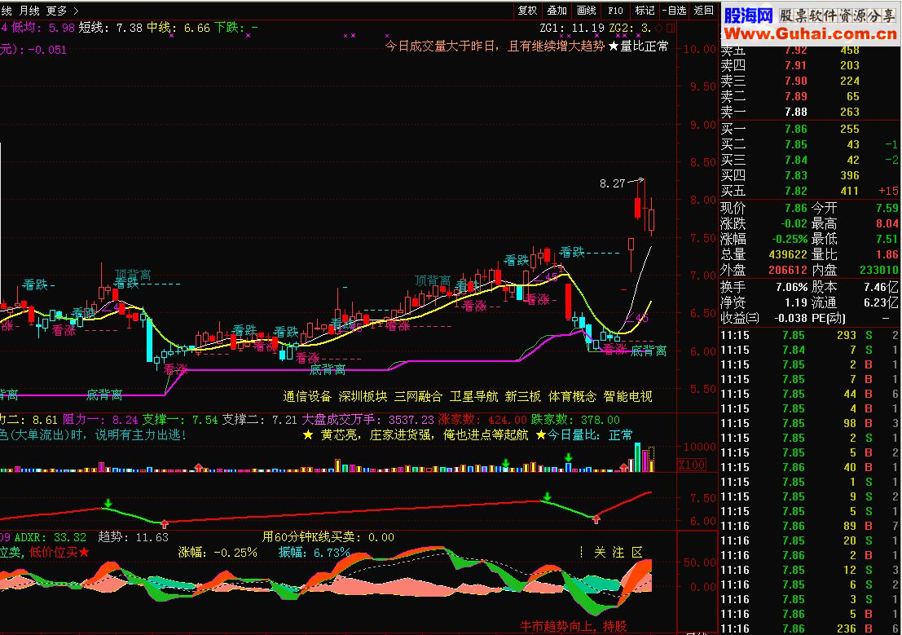
Task: Click the 涨家数: 424.00 value
Action: (482, 420)
